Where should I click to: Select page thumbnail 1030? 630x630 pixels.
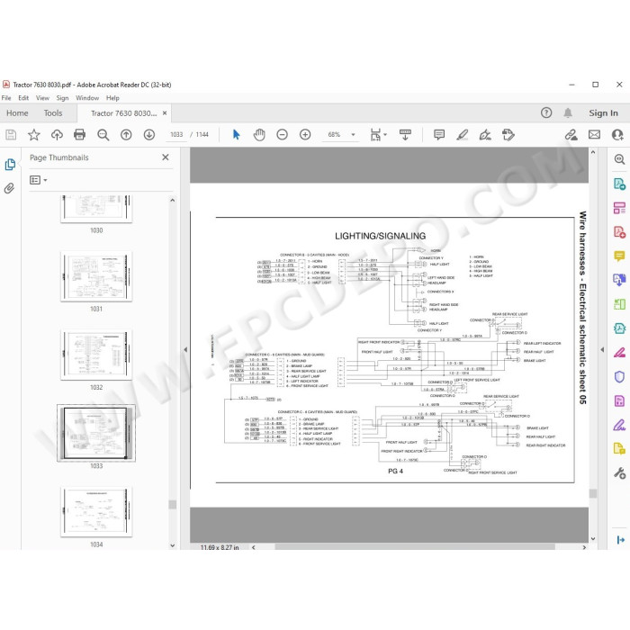tap(96, 209)
